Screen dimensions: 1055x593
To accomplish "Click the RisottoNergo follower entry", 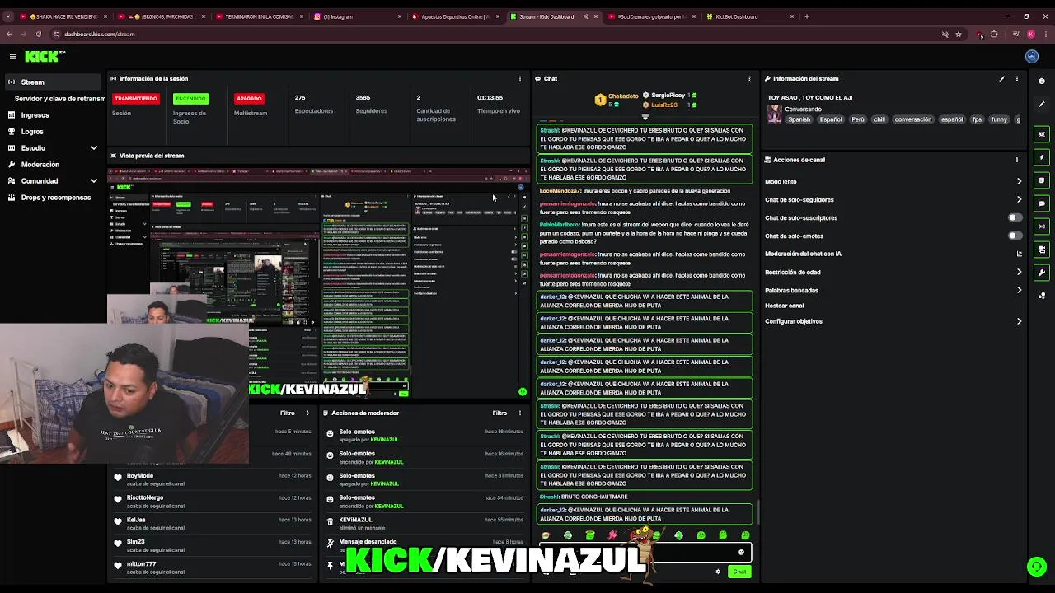I will click(213, 502).
